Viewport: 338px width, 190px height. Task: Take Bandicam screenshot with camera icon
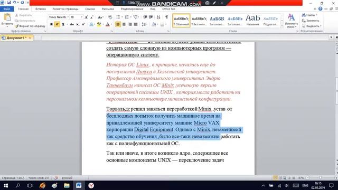click(x=208, y=3)
